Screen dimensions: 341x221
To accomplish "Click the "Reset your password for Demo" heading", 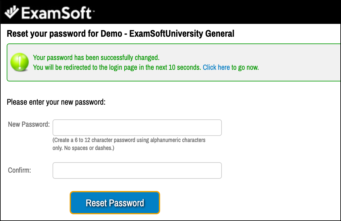I will (64, 33).
